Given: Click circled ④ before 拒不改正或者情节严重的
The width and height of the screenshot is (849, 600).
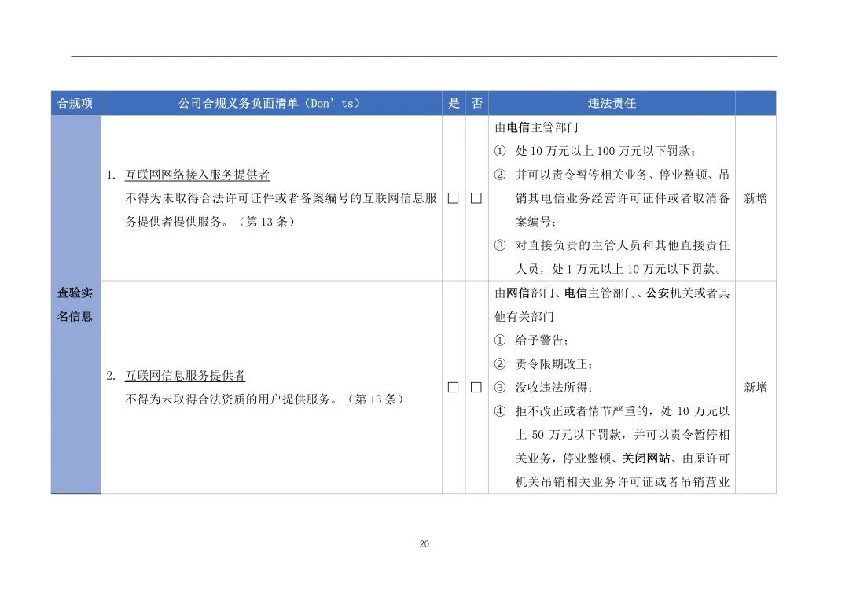Looking at the screenshot, I should pyautogui.click(x=500, y=411).
